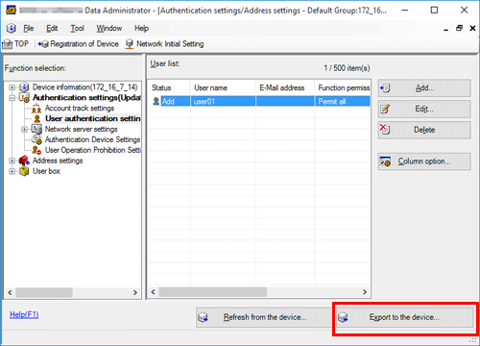Sort by Status column header
This screenshot has width=480, height=346.
click(x=169, y=87)
